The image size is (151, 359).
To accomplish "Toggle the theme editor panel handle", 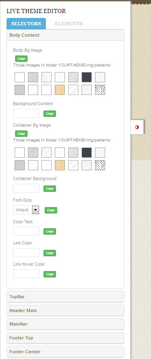I will click(x=137, y=127).
